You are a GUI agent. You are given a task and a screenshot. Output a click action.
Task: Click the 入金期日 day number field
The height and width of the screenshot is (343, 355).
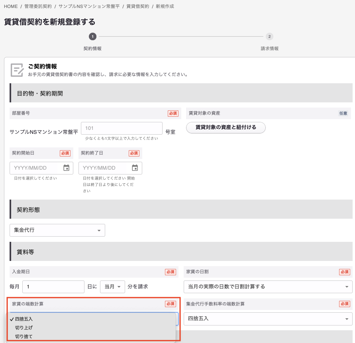pyautogui.click(x=53, y=286)
